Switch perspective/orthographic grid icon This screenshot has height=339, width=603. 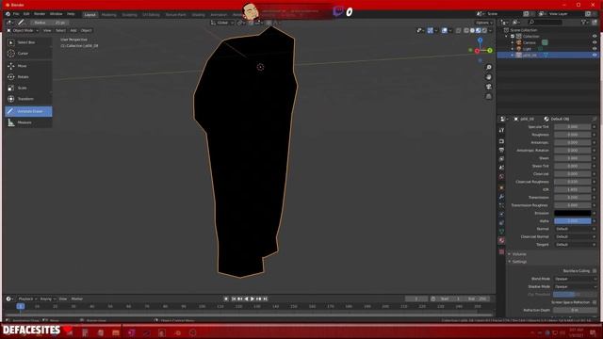pyautogui.click(x=489, y=96)
